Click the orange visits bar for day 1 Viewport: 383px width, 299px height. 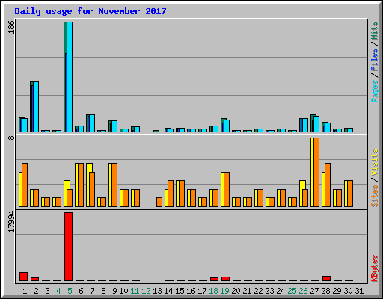(25, 185)
